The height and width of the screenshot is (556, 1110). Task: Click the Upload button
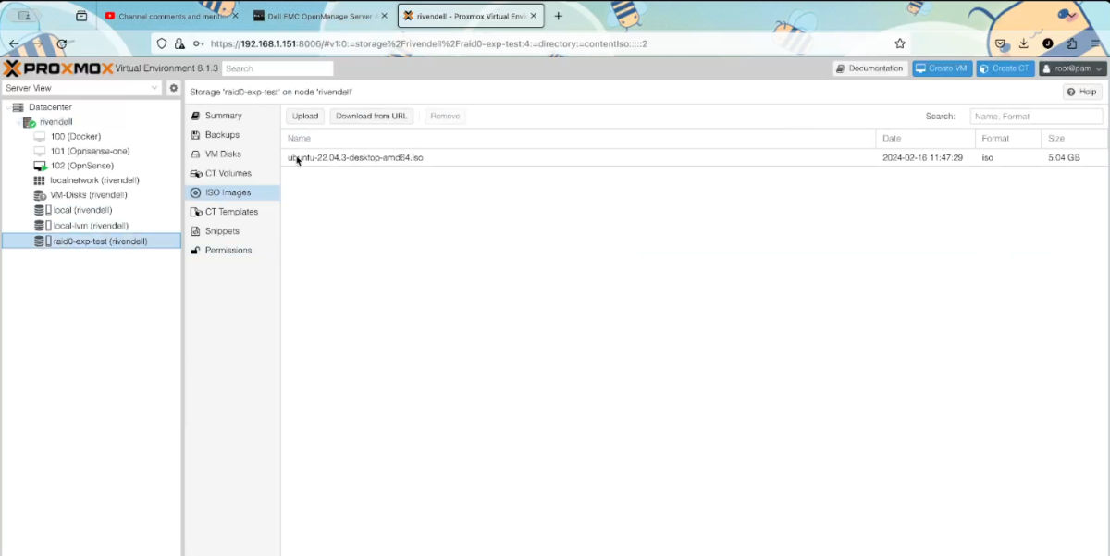point(304,116)
